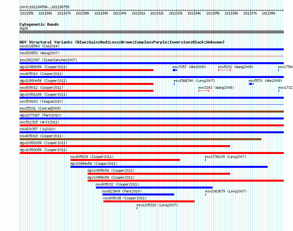This screenshot has width=293, height=231.
Task: Click the esv1736109 (Levy2007) label
Action: (x=226, y=157)
